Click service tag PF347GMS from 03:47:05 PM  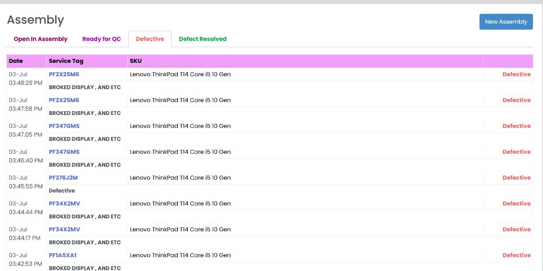pyautogui.click(x=64, y=126)
